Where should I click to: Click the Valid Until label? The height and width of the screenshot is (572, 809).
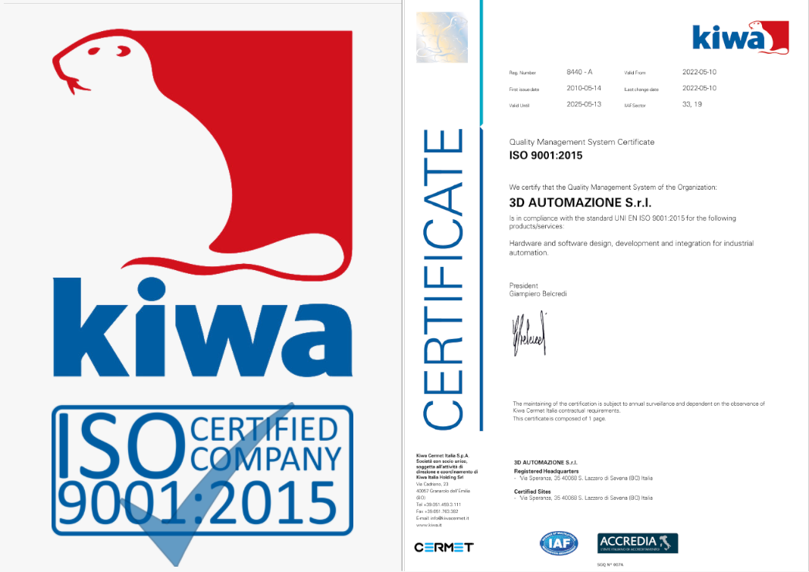519,105
